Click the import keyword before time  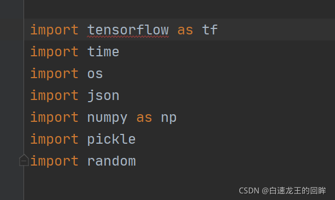(x=54, y=52)
